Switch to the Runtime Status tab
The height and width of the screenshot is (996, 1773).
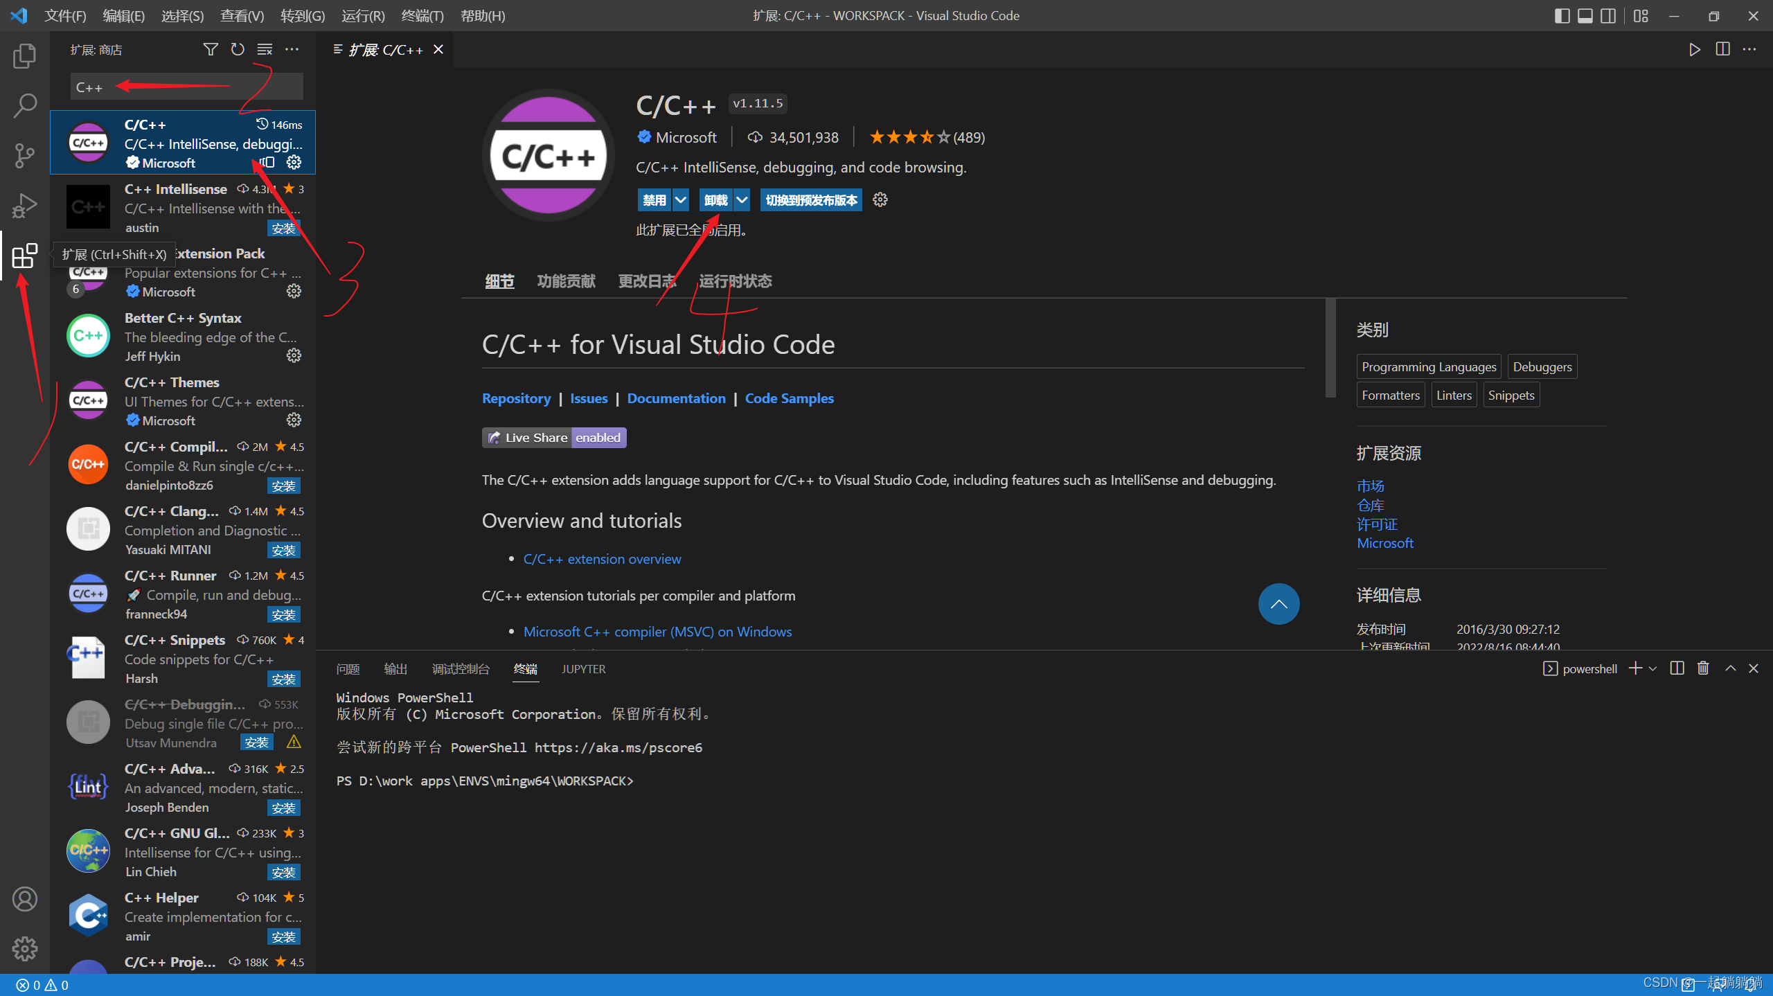point(735,281)
